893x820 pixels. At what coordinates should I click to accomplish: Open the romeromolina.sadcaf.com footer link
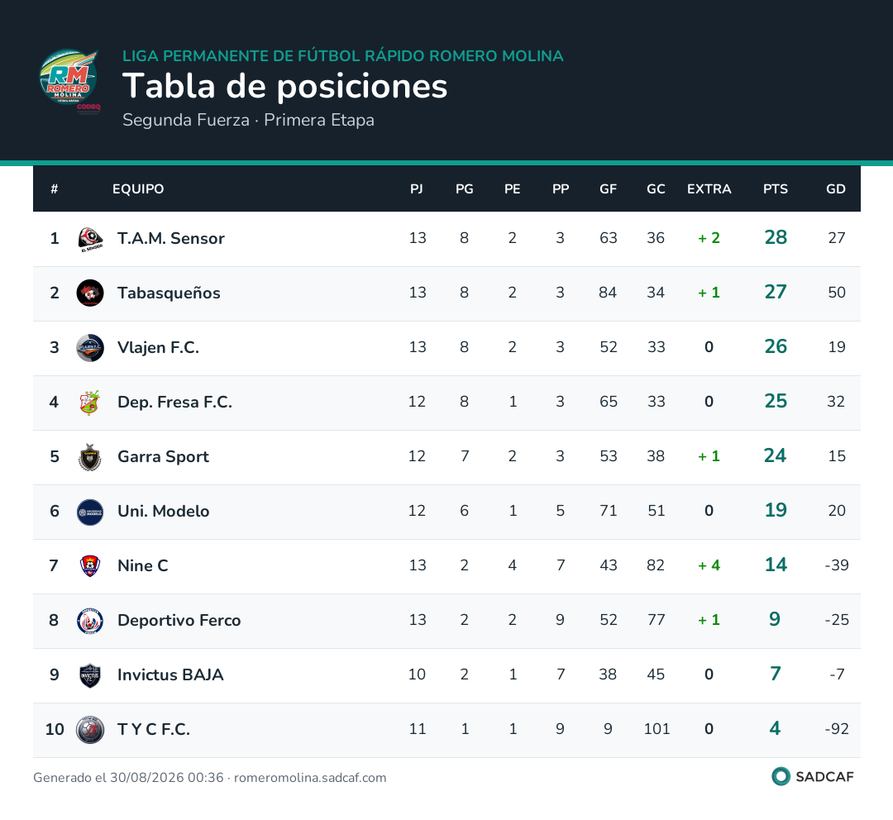[310, 778]
